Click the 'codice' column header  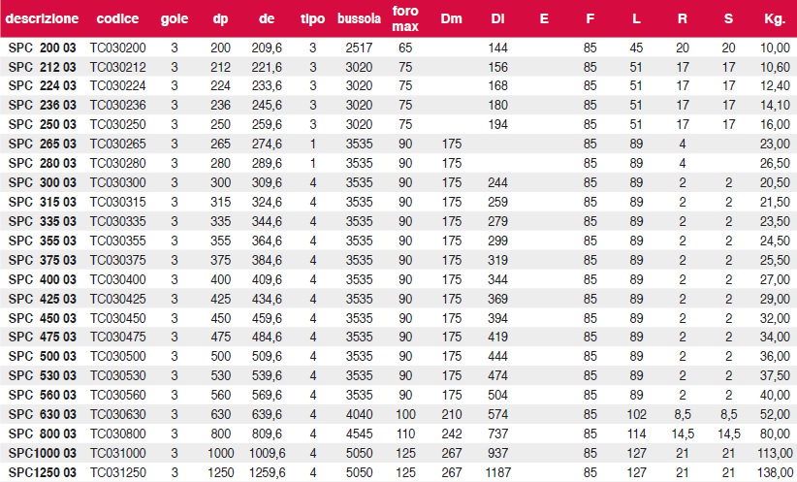coord(117,18)
